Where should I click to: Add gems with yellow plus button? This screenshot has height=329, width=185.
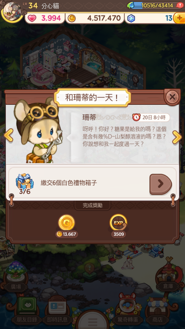point(179,18)
